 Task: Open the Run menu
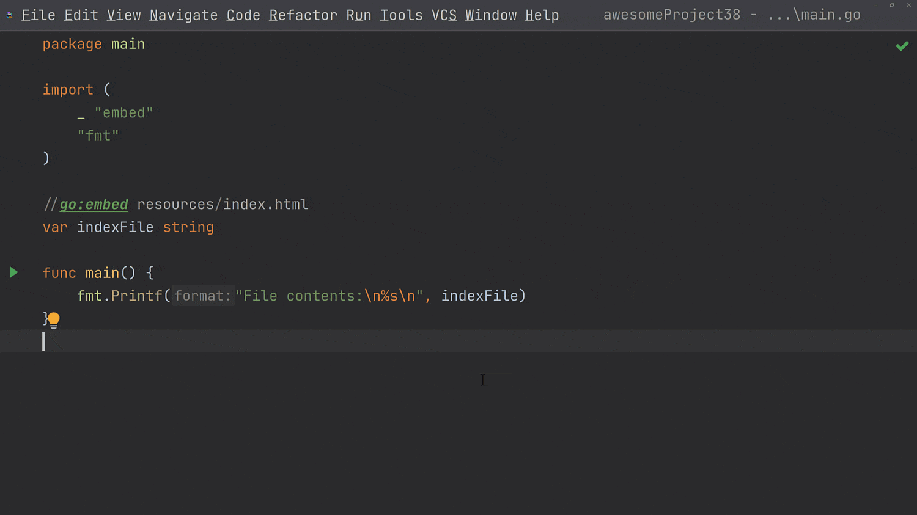[358, 15]
